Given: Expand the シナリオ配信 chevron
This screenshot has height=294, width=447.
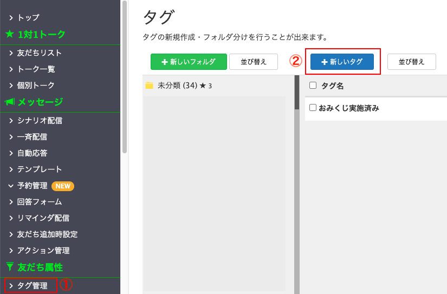Looking at the screenshot, I should [x=11, y=121].
